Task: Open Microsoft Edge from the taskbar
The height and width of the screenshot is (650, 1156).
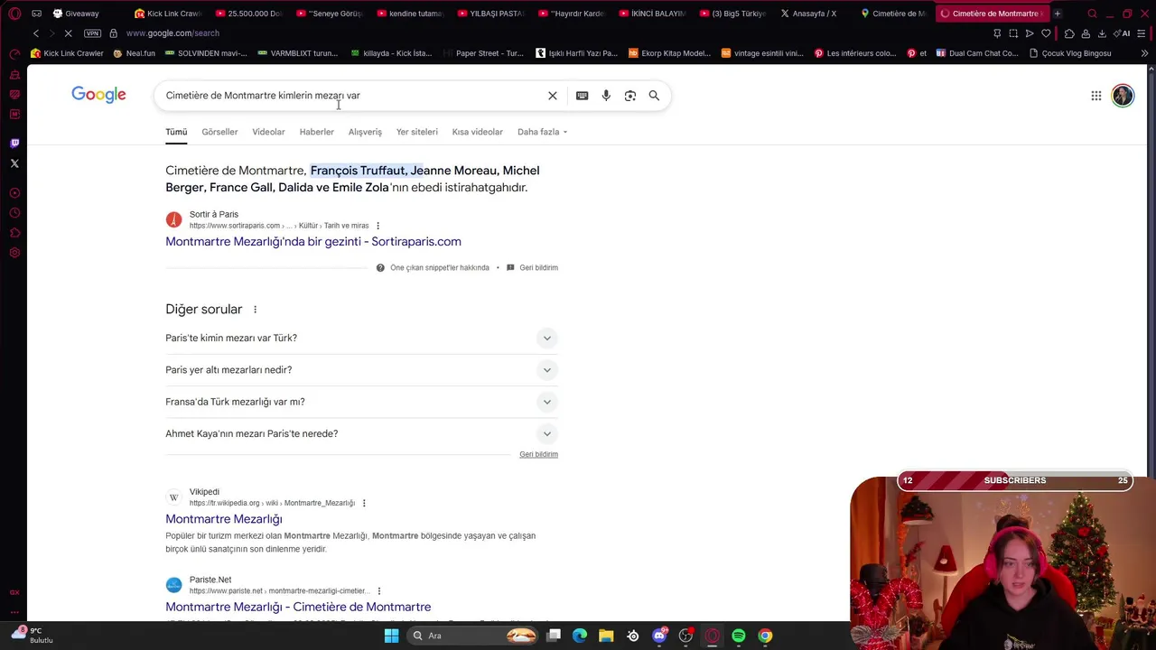Action: (580, 636)
